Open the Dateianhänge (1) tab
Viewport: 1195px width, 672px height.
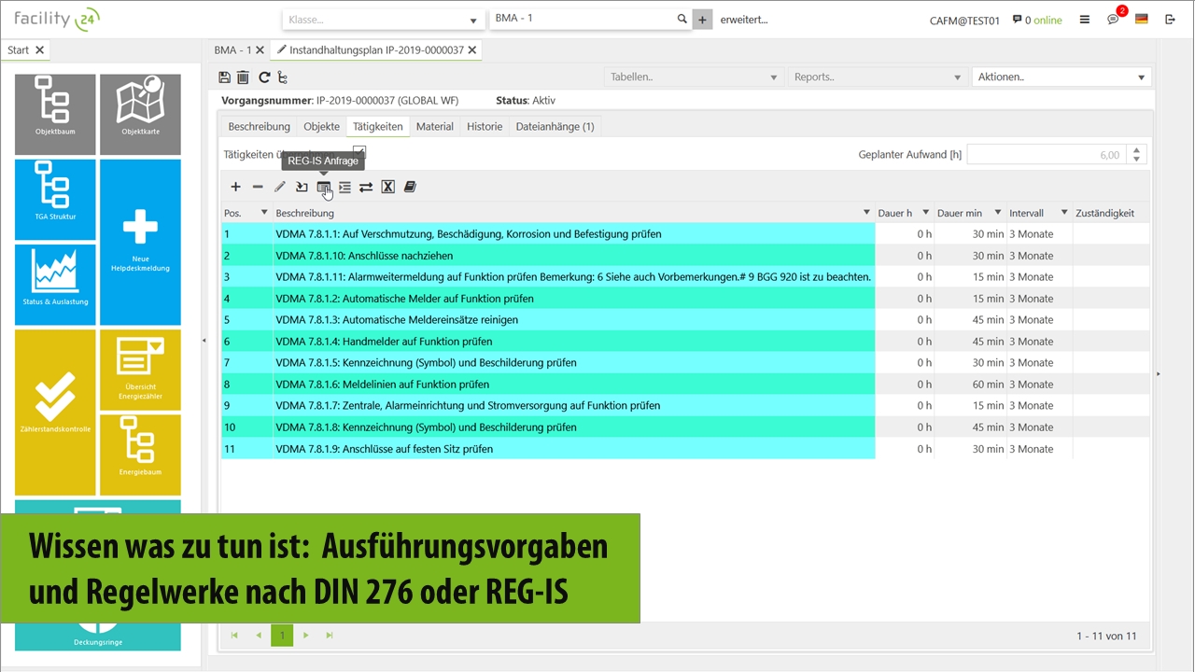click(x=555, y=126)
